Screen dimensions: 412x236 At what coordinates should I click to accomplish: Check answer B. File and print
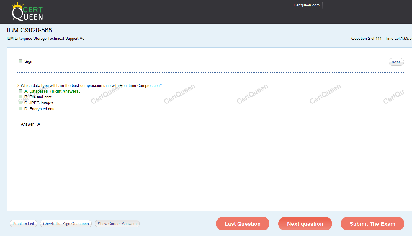[20, 97]
